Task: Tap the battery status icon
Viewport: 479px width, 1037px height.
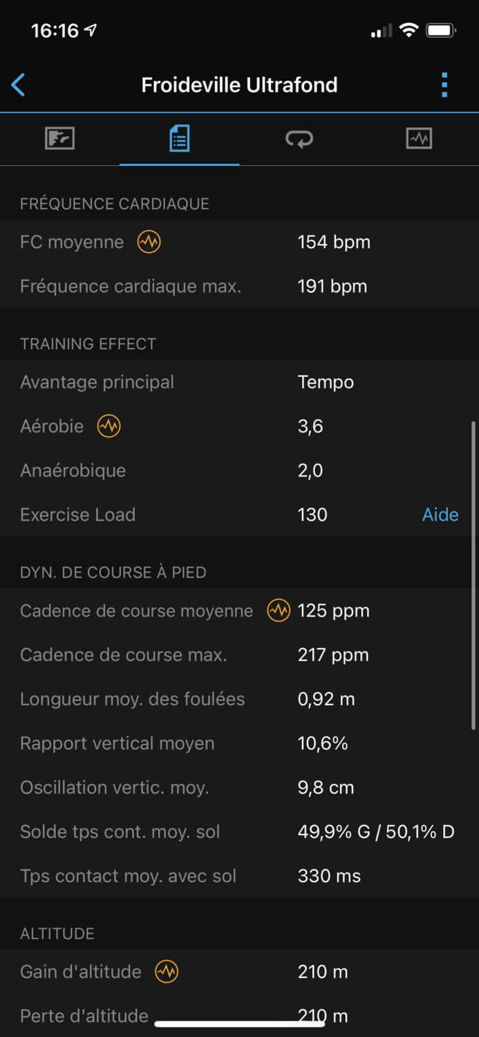Action: pyautogui.click(x=440, y=30)
